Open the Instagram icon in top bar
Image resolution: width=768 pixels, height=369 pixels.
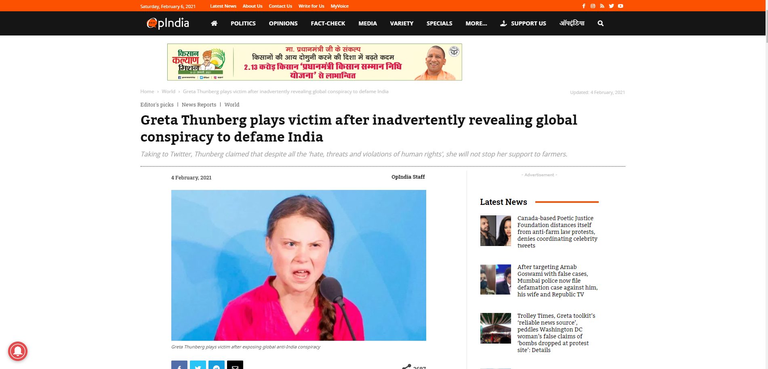[x=593, y=6]
